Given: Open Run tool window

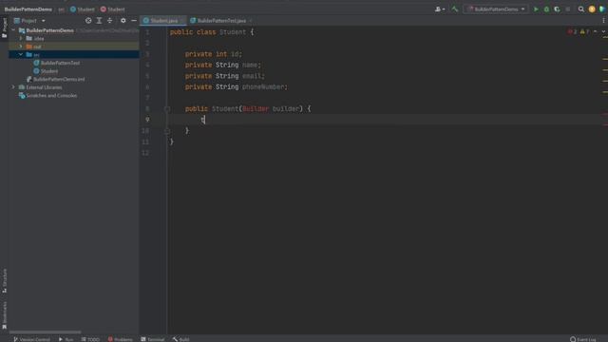Looking at the screenshot, I should (66, 339).
